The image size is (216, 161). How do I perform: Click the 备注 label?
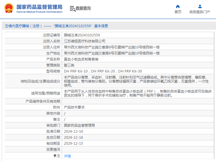[x=57, y=119]
